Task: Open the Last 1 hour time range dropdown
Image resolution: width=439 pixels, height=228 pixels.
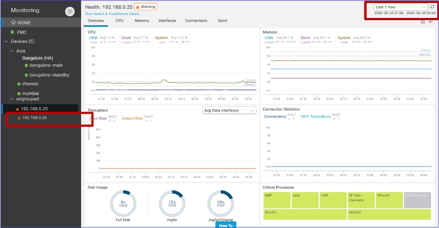Action: (401, 7)
